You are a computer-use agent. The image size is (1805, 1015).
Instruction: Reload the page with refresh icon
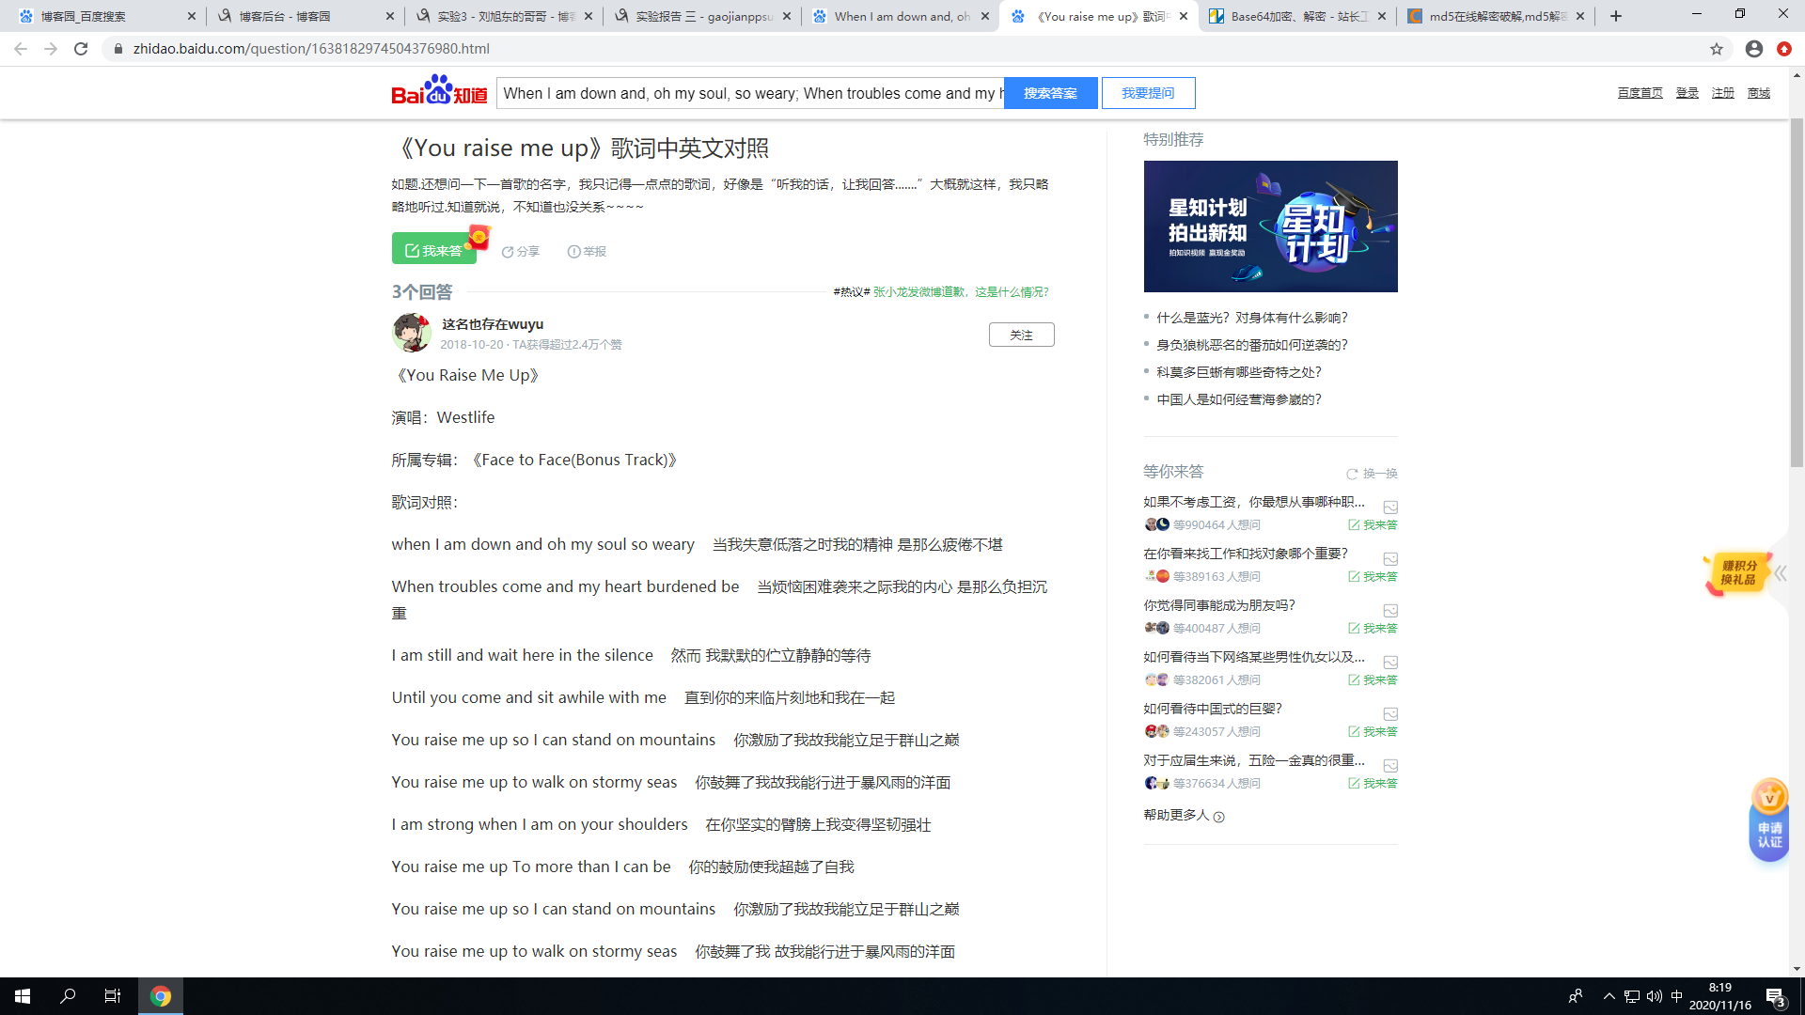point(81,49)
